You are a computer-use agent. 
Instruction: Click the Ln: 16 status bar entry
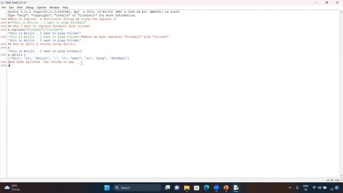point(330,180)
